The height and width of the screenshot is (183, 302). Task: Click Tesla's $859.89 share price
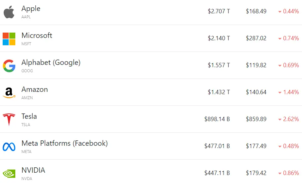pos(256,119)
